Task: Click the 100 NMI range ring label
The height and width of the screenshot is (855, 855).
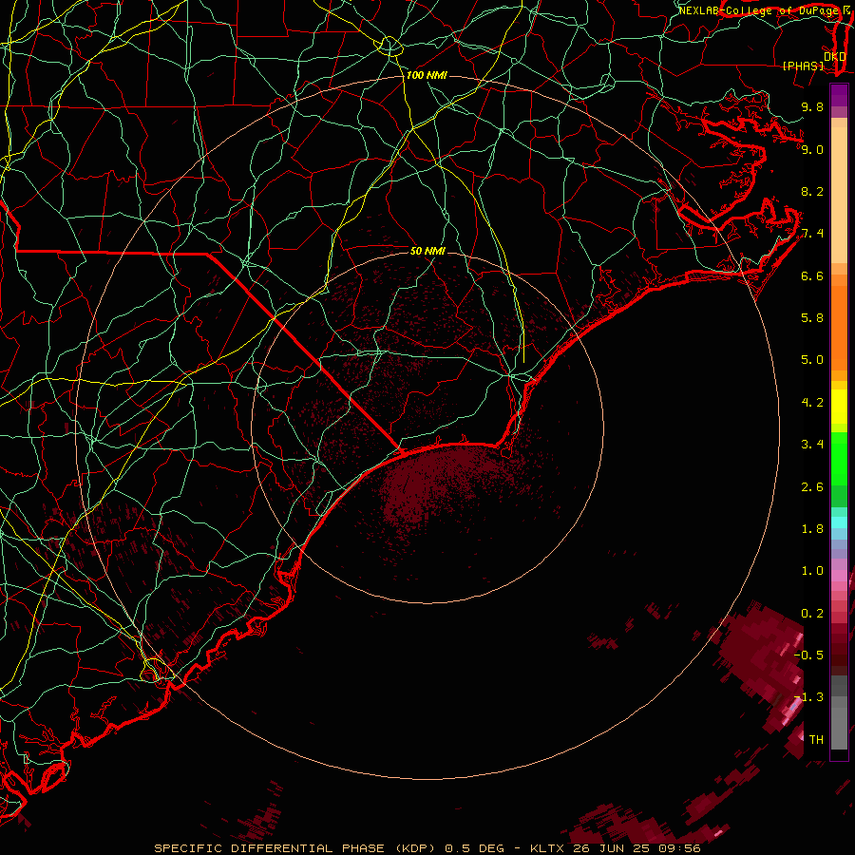Action: pyautogui.click(x=427, y=75)
